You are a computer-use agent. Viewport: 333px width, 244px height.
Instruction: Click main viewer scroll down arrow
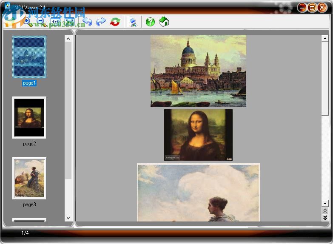point(325,203)
